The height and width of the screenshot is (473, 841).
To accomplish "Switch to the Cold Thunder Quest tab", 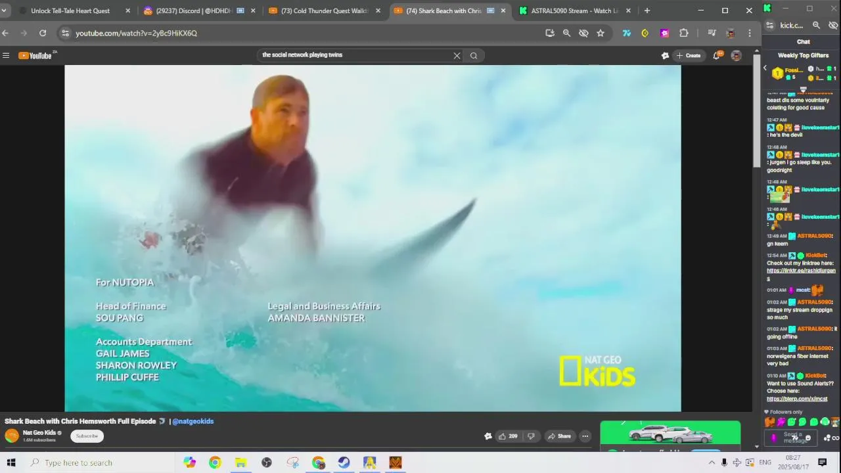I will click(x=324, y=11).
